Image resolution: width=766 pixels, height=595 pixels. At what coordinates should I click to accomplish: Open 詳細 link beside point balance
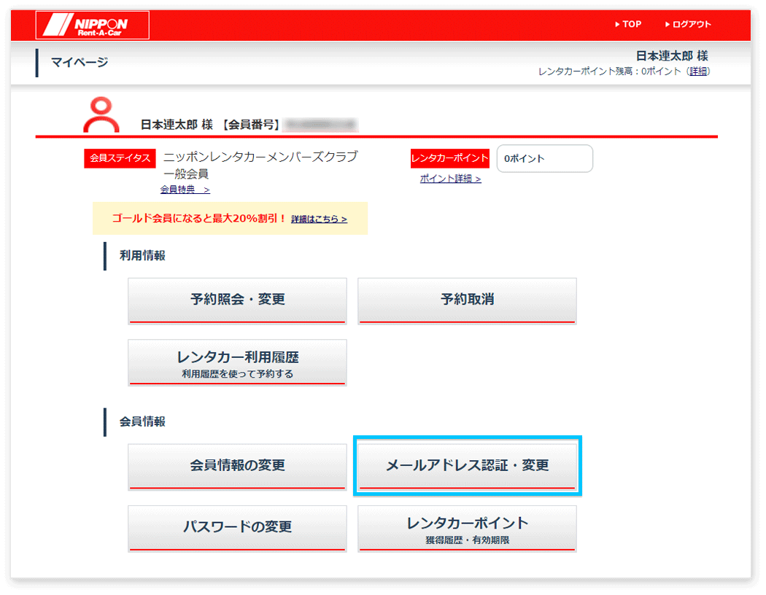(x=698, y=71)
